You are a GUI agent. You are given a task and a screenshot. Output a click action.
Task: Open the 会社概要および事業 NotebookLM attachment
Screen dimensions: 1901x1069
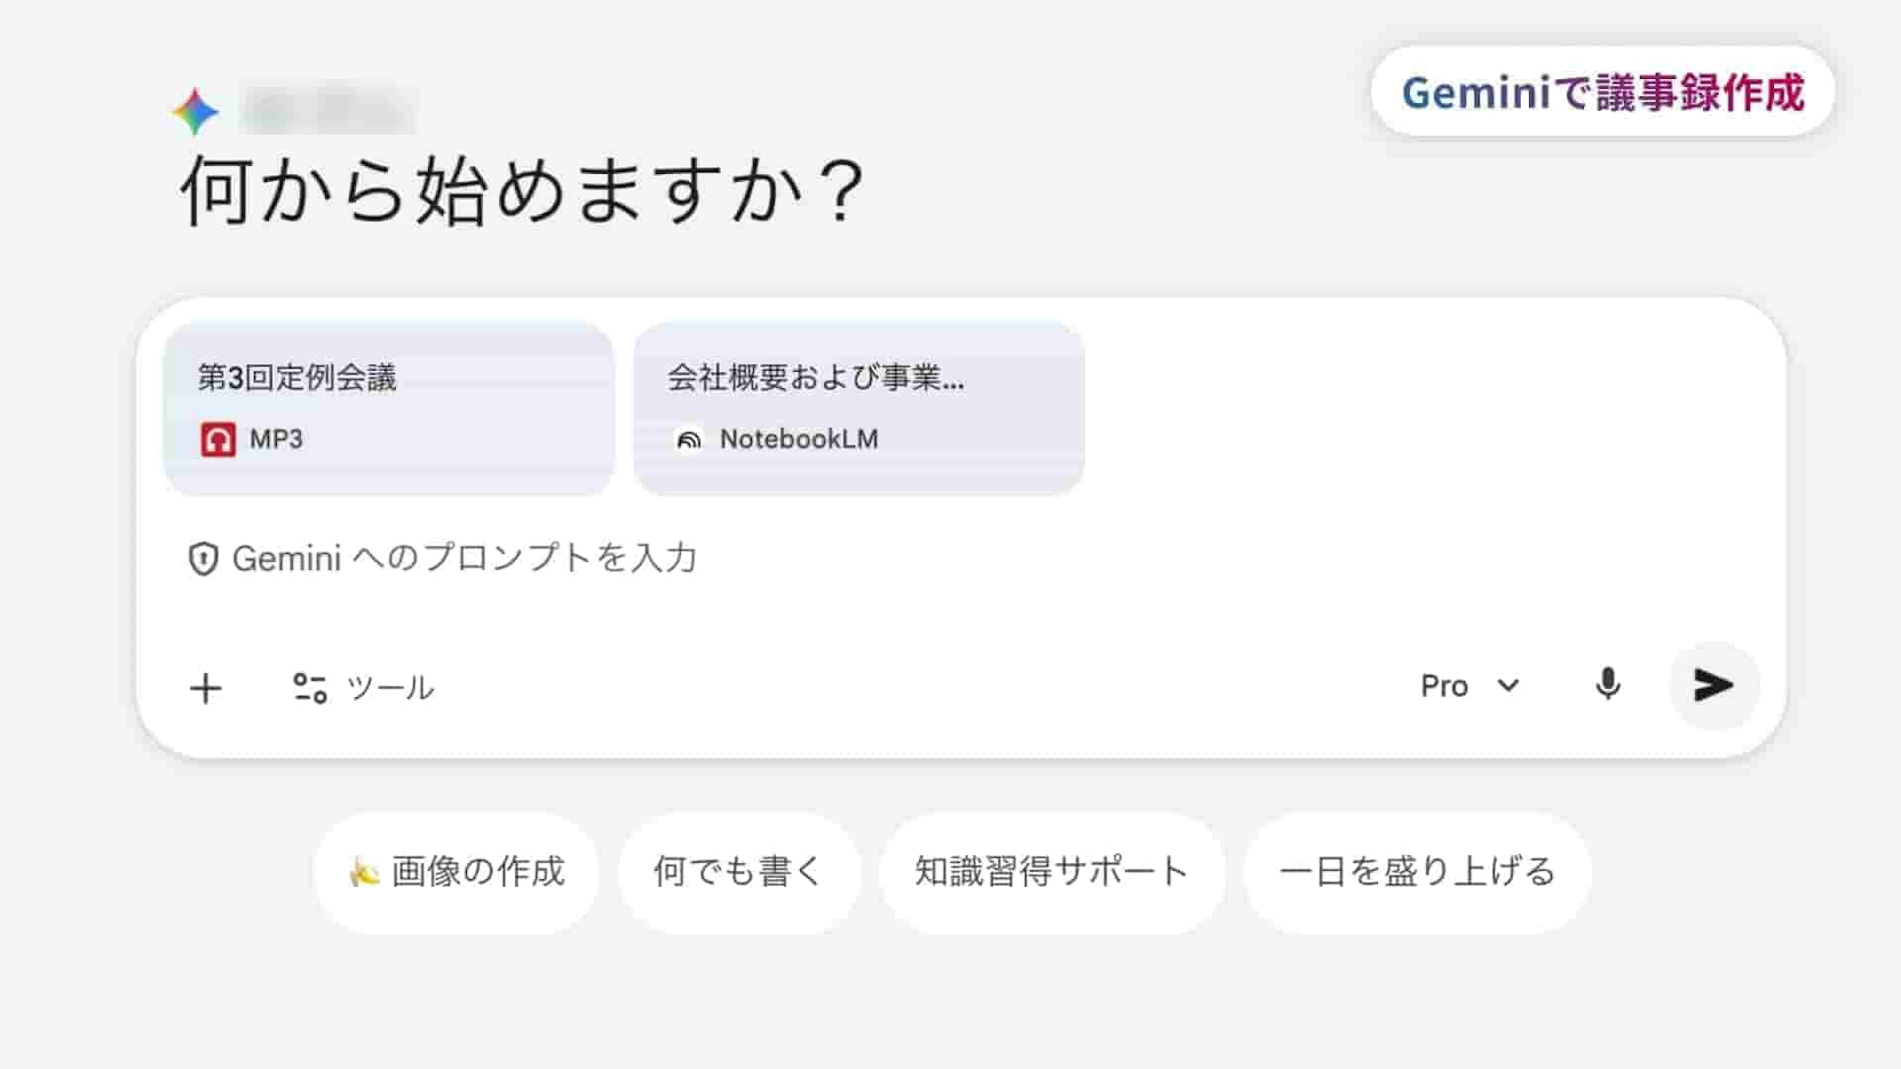[858, 408]
